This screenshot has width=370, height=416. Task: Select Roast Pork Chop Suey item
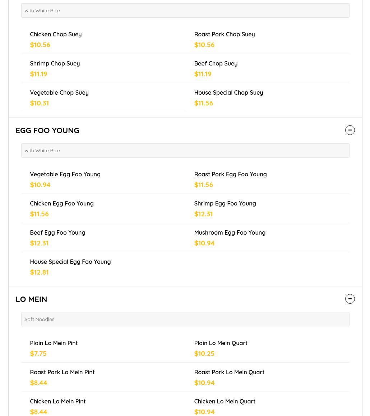pos(224,35)
